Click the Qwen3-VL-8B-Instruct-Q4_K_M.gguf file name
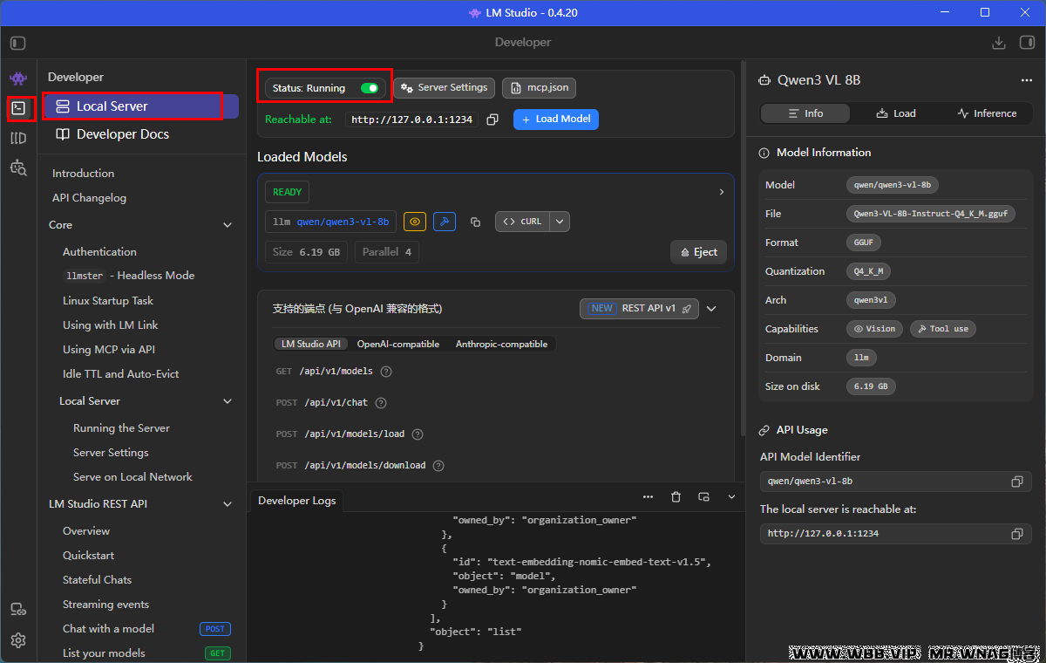This screenshot has height=663, width=1046. tap(931, 214)
